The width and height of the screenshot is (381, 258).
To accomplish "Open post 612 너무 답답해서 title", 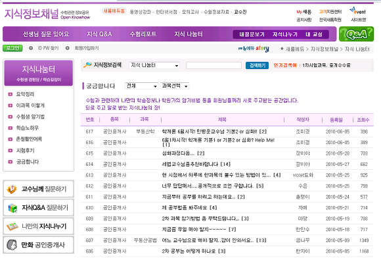I will coord(213,186).
